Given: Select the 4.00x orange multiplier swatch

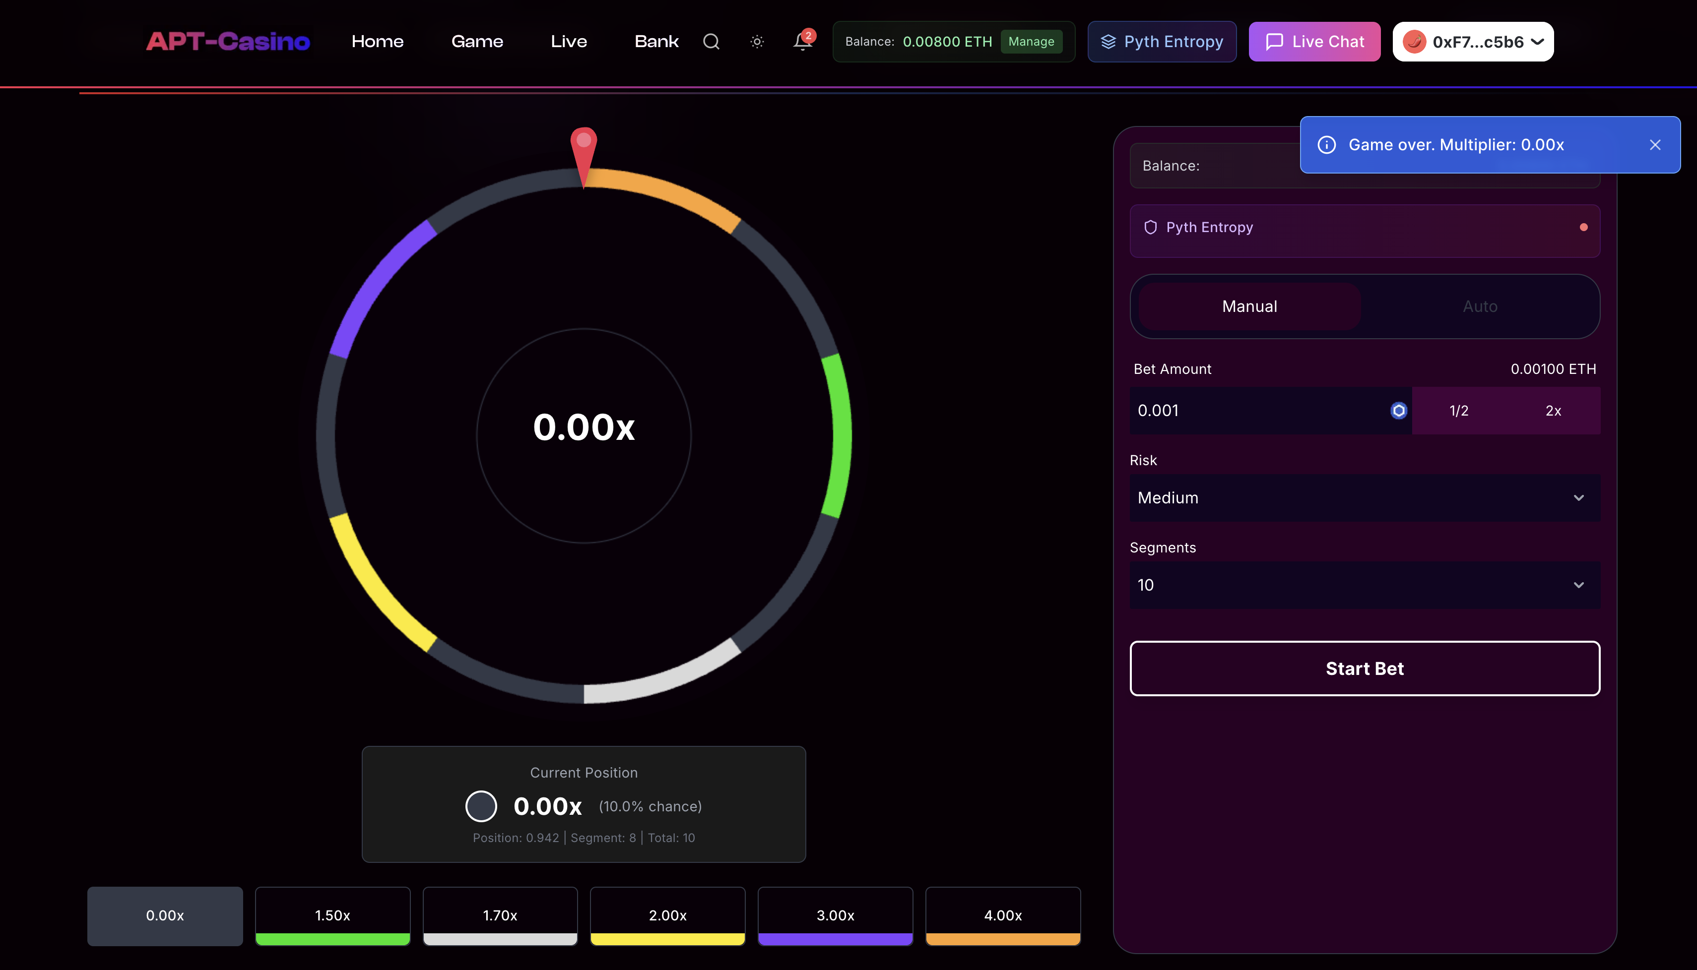Looking at the screenshot, I should (x=1002, y=915).
